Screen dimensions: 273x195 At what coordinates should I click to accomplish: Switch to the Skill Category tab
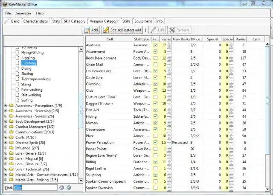pyautogui.click(x=75, y=21)
